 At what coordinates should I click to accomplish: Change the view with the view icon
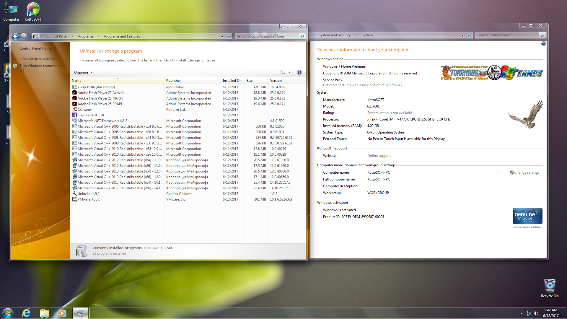click(283, 72)
